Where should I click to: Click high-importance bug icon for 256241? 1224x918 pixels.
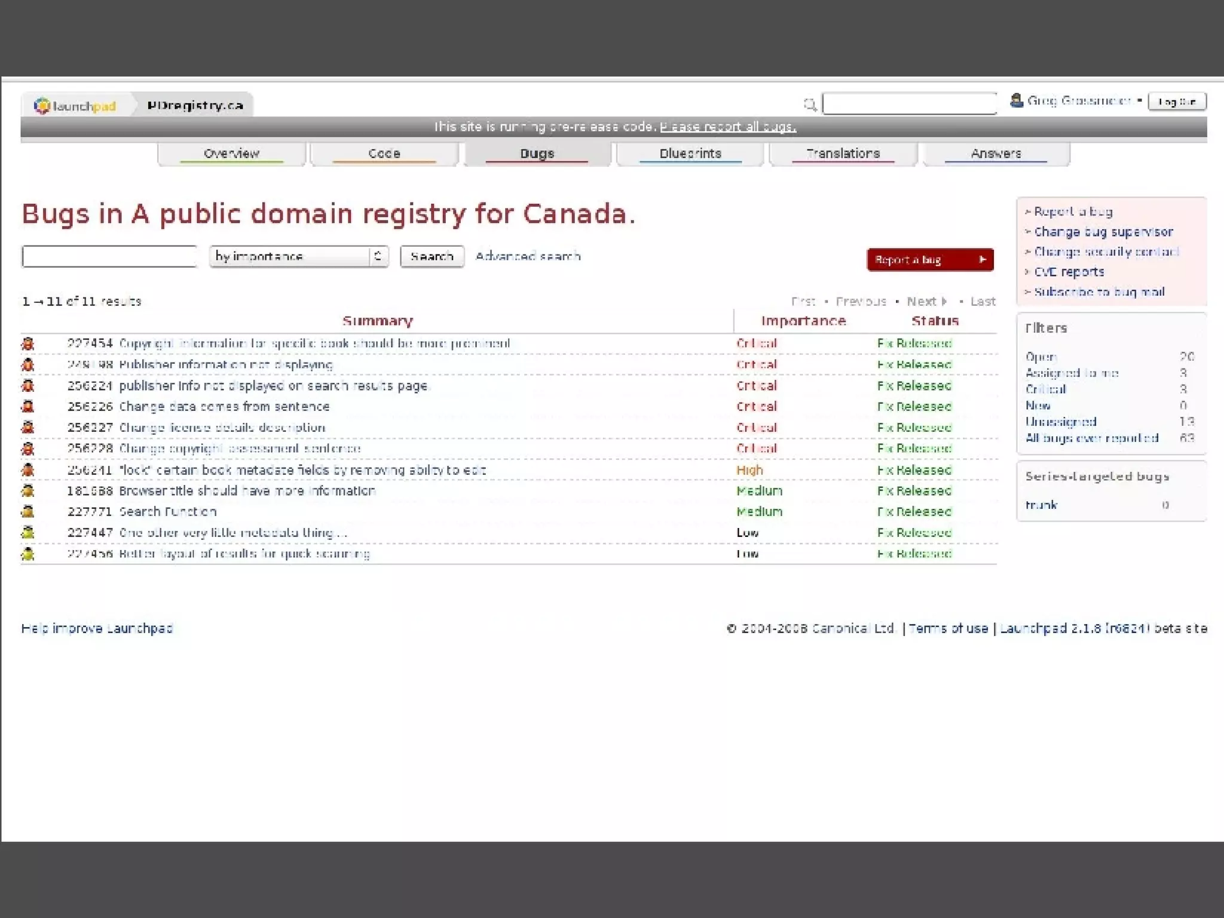point(28,470)
